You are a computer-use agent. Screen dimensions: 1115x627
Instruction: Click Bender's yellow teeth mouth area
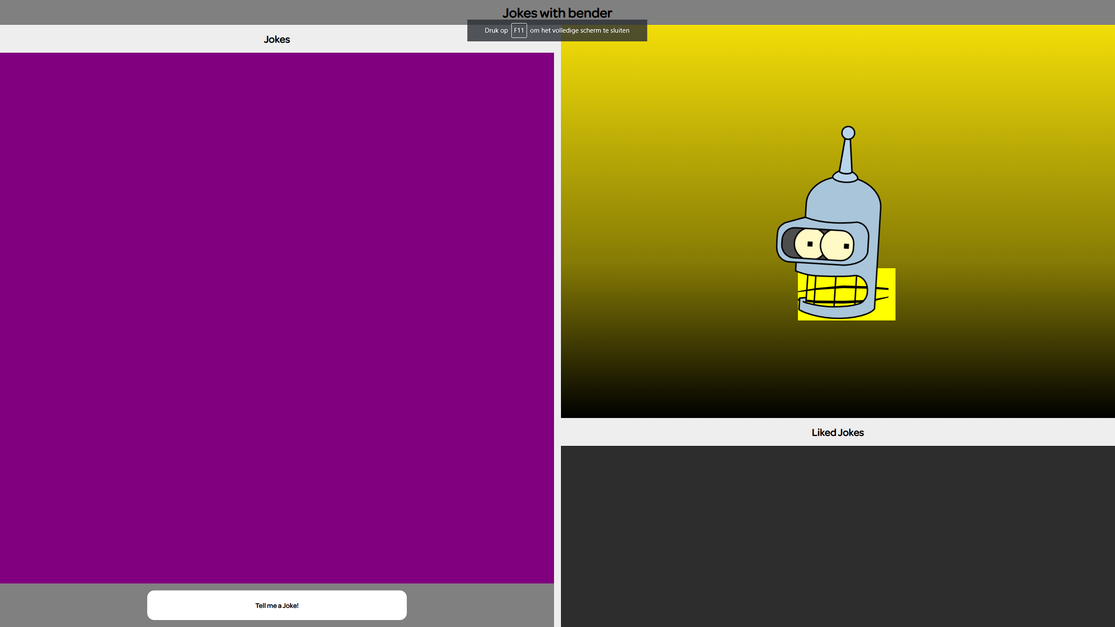point(836,291)
